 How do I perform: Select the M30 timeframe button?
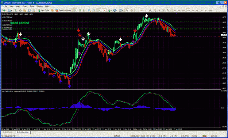tap(188, 10)
